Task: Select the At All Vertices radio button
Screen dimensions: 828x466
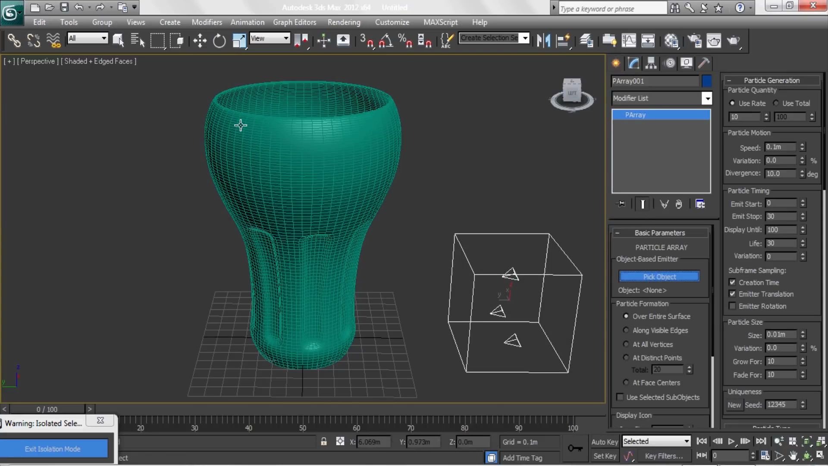Action: pos(626,344)
